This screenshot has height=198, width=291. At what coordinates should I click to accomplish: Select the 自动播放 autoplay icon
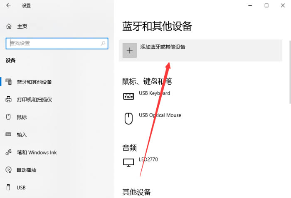tap(9, 170)
